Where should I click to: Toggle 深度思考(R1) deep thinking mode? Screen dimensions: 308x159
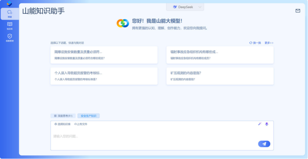(63, 116)
